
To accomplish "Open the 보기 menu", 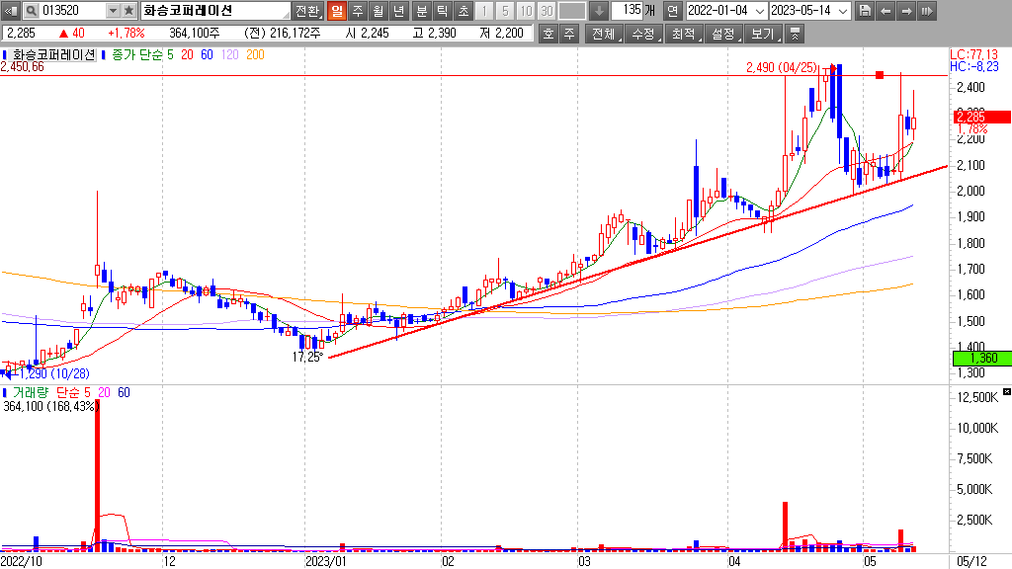I will (764, 34).
